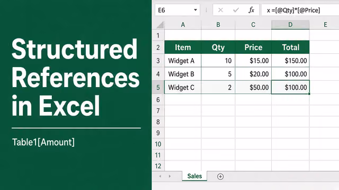Viewport: 339px width, 190px height.
Task: Open the Insert Function fx icon
Action: click(x=251, y=10)
